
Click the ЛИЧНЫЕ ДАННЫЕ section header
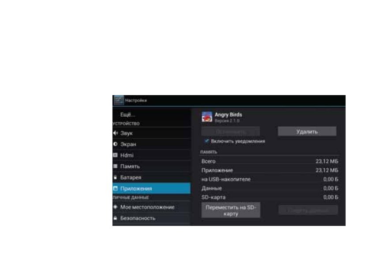click(131, 197)
